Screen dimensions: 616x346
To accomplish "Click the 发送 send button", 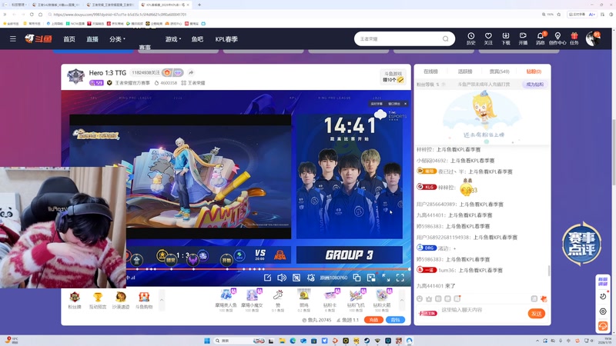I will [536, 314].
